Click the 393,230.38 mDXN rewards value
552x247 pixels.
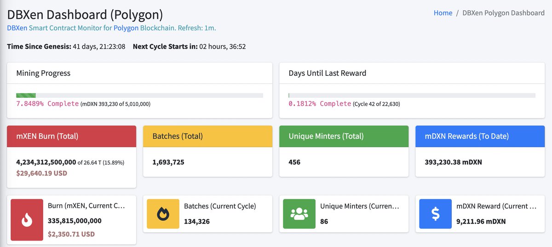(454, 162)
